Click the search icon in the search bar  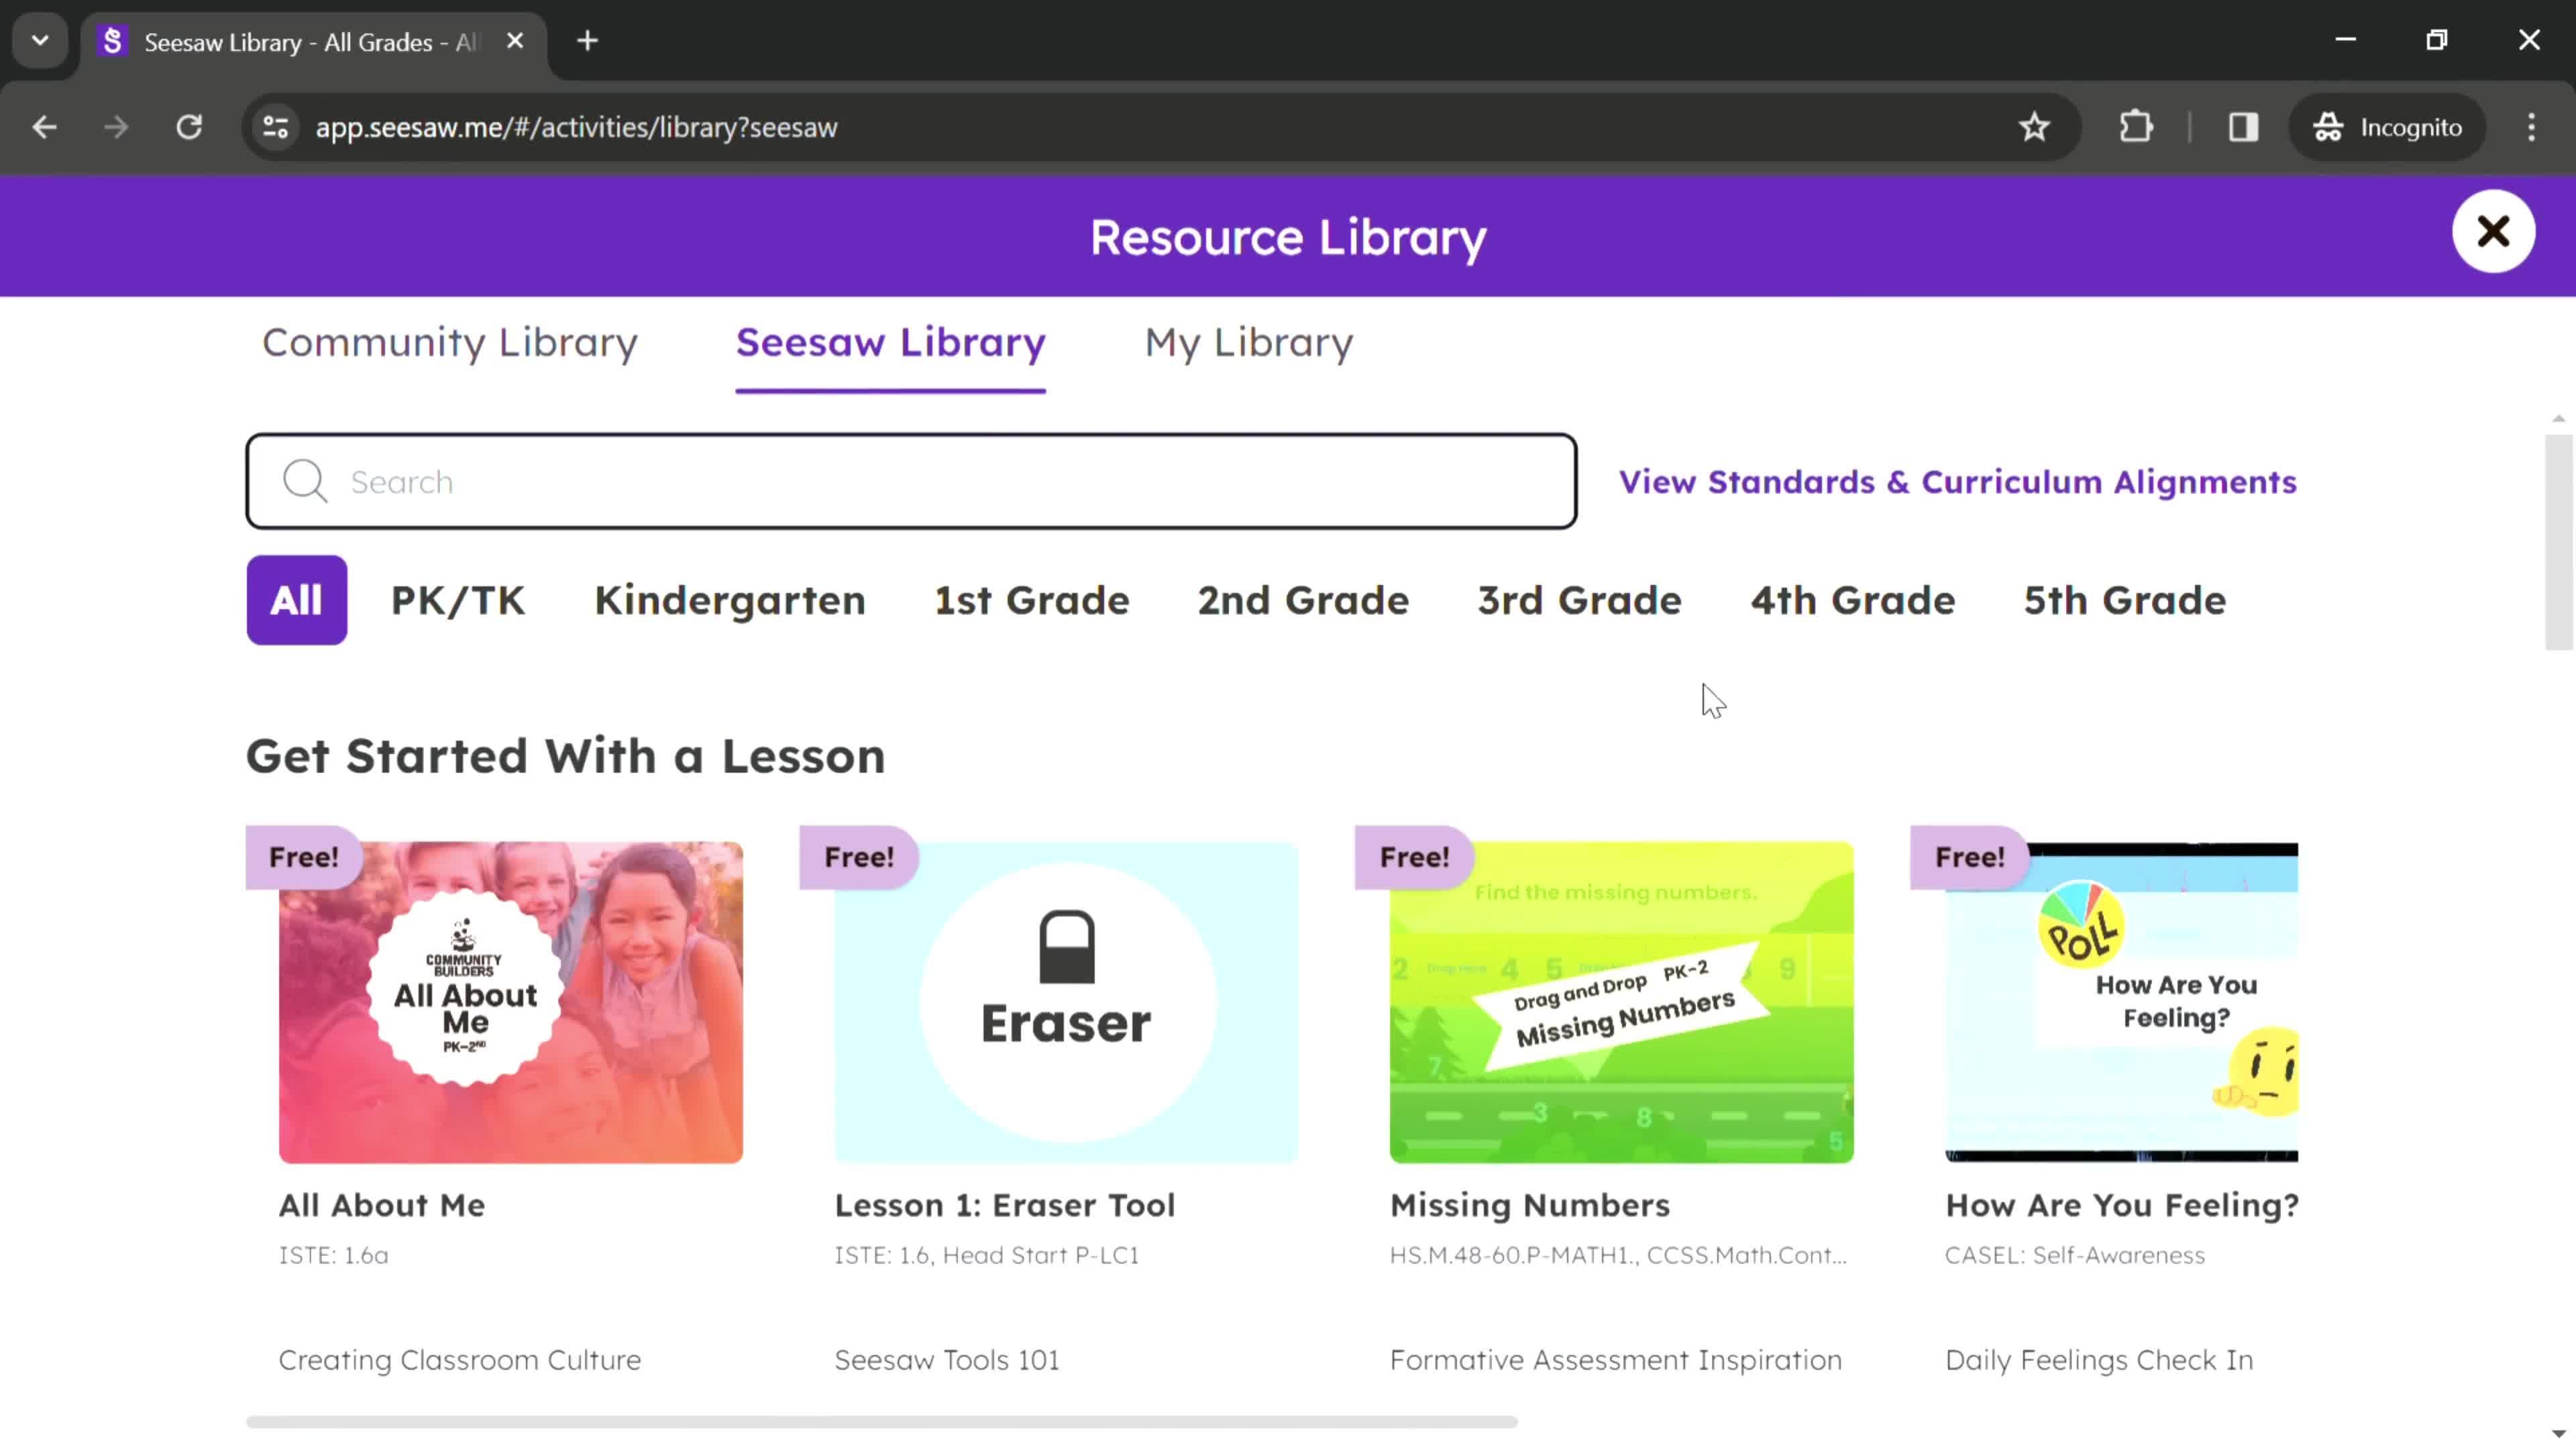(305, 480)
